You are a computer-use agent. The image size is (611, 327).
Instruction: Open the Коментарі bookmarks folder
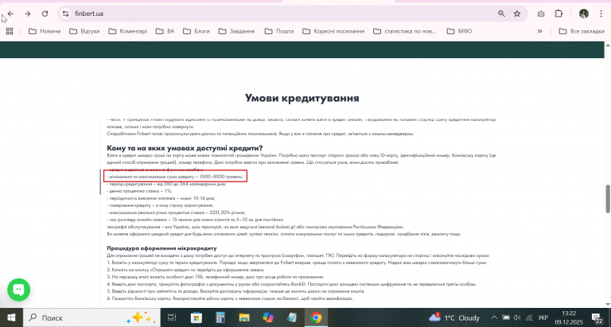[128, 31]
